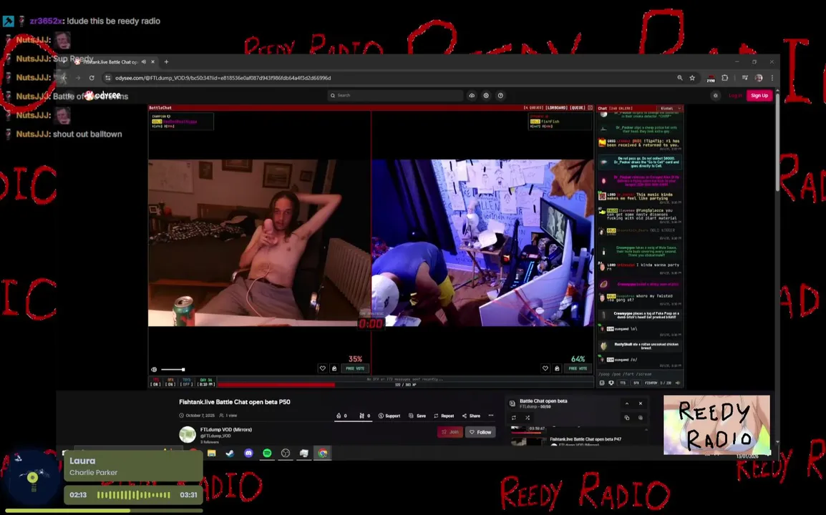
Task: Adjust the player volume slider
Action: (173, 370)
